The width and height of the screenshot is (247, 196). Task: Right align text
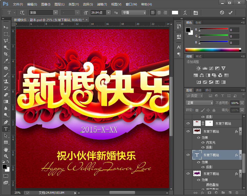pyautogui.click(x=165, y=13)
